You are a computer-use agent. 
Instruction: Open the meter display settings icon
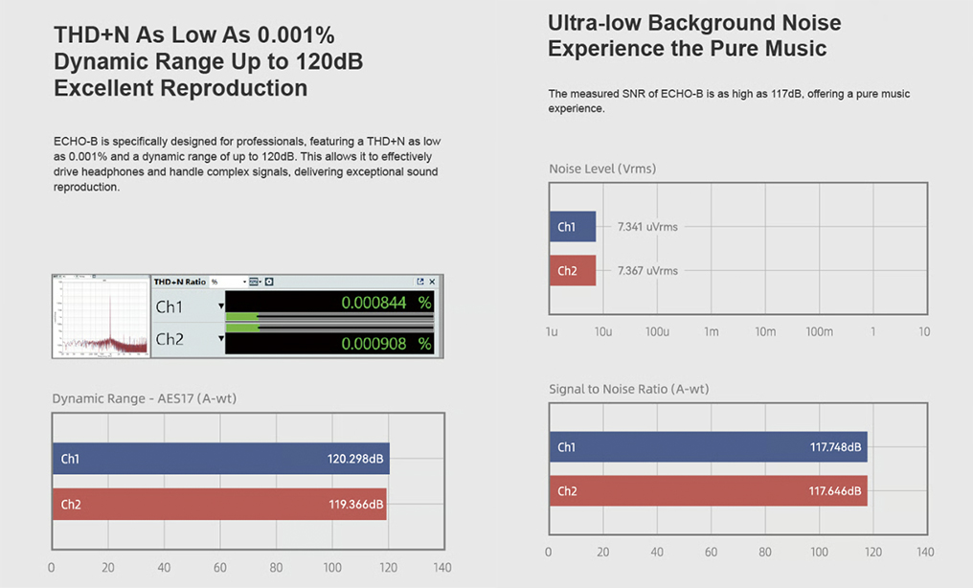[254, 282]
